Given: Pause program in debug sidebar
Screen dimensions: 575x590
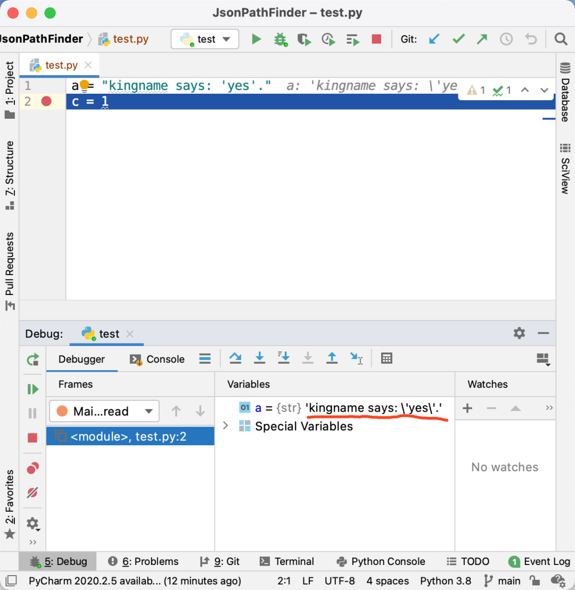Looking at the screenshot, I should [x=32, y=413].
